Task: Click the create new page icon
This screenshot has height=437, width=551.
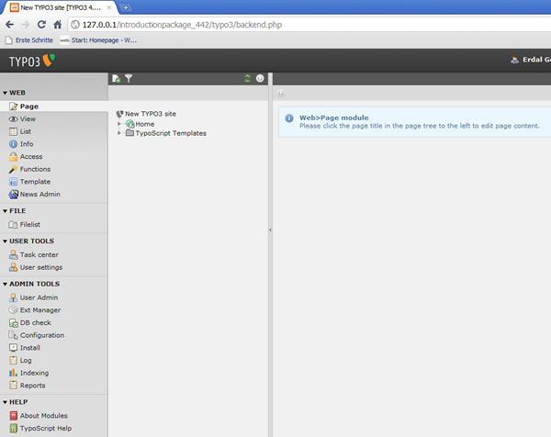Action: click(116, 79)
